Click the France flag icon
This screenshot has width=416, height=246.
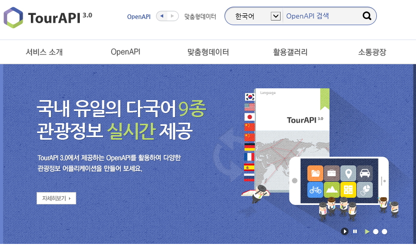pyautogui.click(x=249, y=157)
